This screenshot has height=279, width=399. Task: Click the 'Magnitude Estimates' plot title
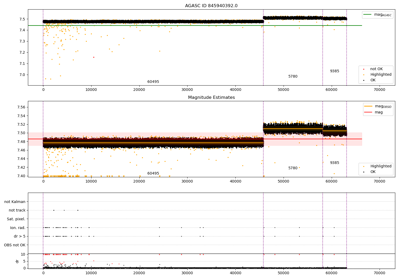pyautogui.click(x=211, y=98)
